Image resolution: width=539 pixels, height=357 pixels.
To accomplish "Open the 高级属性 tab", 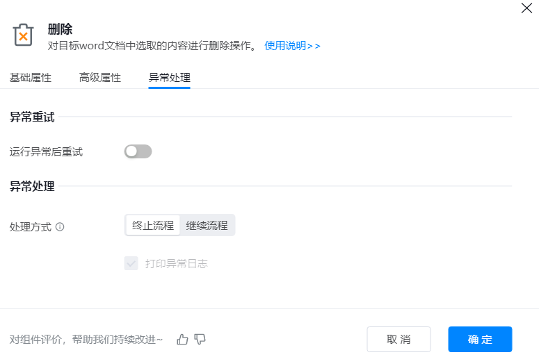I will 100,78.
